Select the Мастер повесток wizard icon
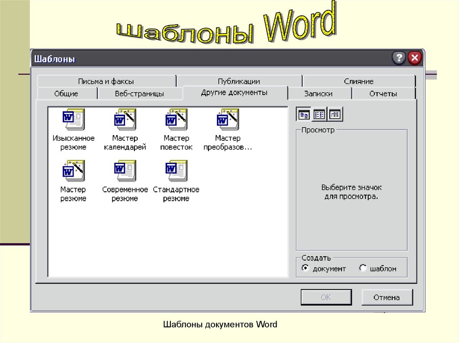This screenshot has height=343, width=459. (x=176, y=119)
